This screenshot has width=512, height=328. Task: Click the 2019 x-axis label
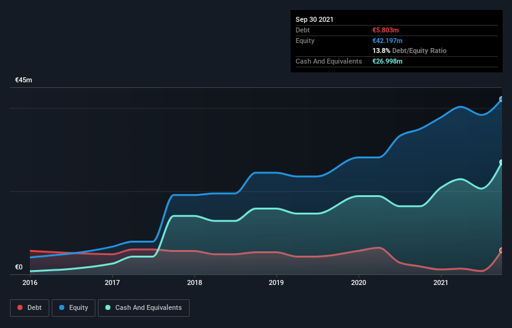(276, 282)
